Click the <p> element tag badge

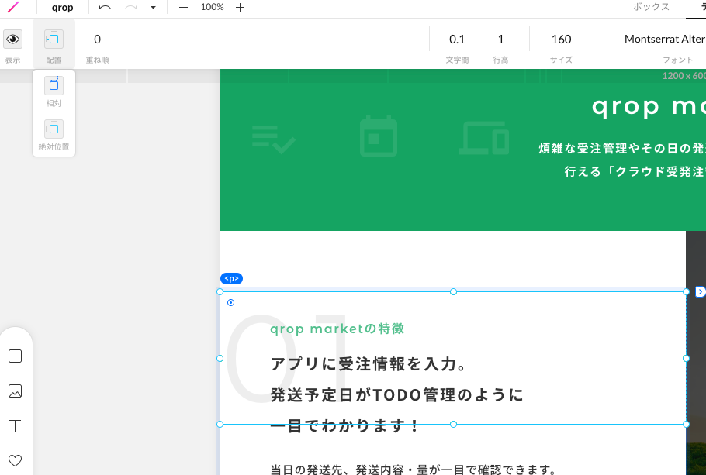coord(231,279)
